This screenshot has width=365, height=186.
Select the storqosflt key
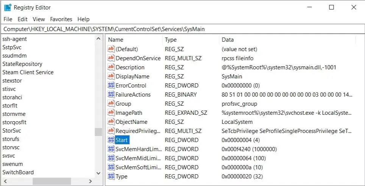[14, 122]
